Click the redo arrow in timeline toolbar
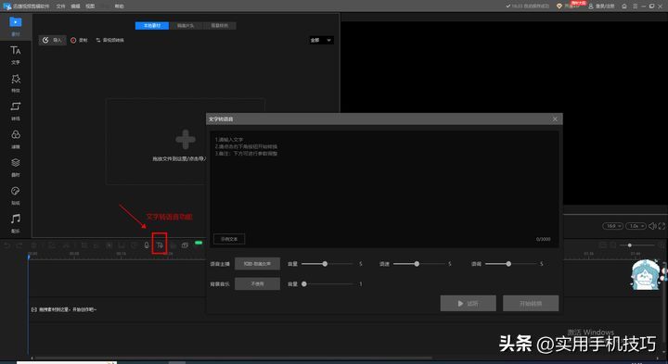The image size is (668, 364). tap(19, 245)
